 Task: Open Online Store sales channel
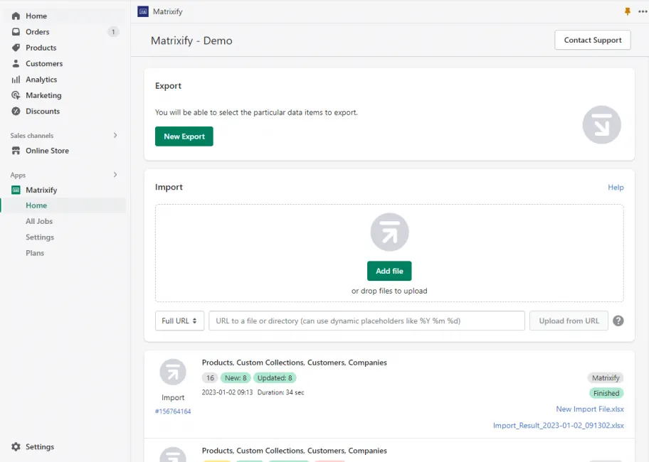[47, 151]
